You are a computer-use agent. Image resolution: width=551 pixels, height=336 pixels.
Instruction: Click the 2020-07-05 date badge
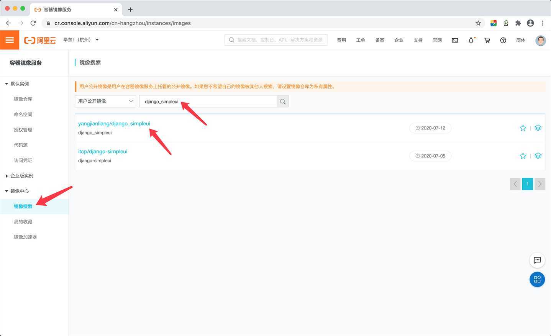(430, 156)
